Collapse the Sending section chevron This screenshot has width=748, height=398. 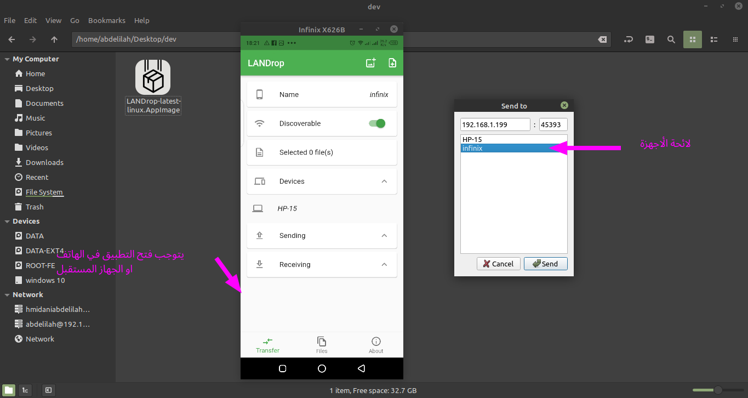pyautogui.click(x=384, y=236)
